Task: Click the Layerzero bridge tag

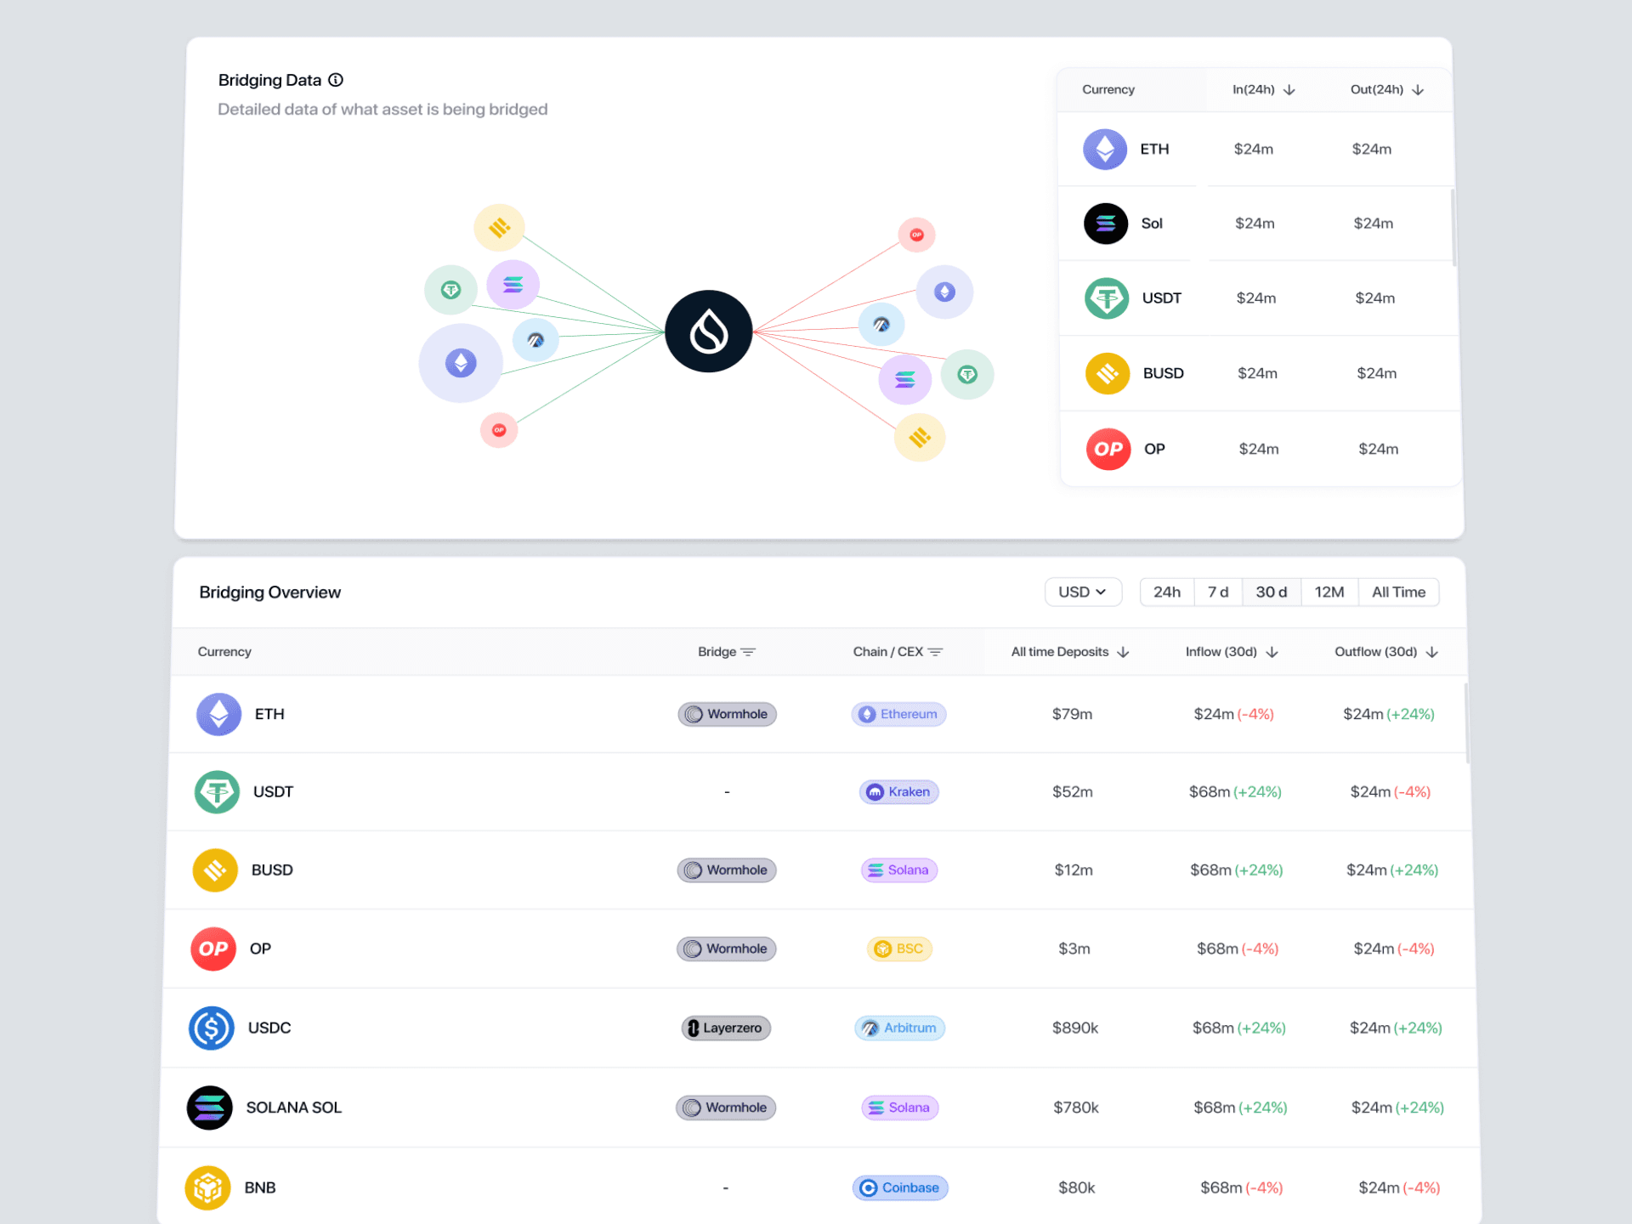Action: pyautogui.click(x=726, y=1028)
